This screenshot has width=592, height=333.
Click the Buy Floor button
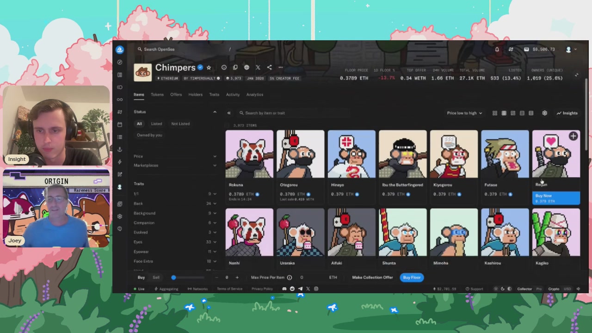[412, 277]
